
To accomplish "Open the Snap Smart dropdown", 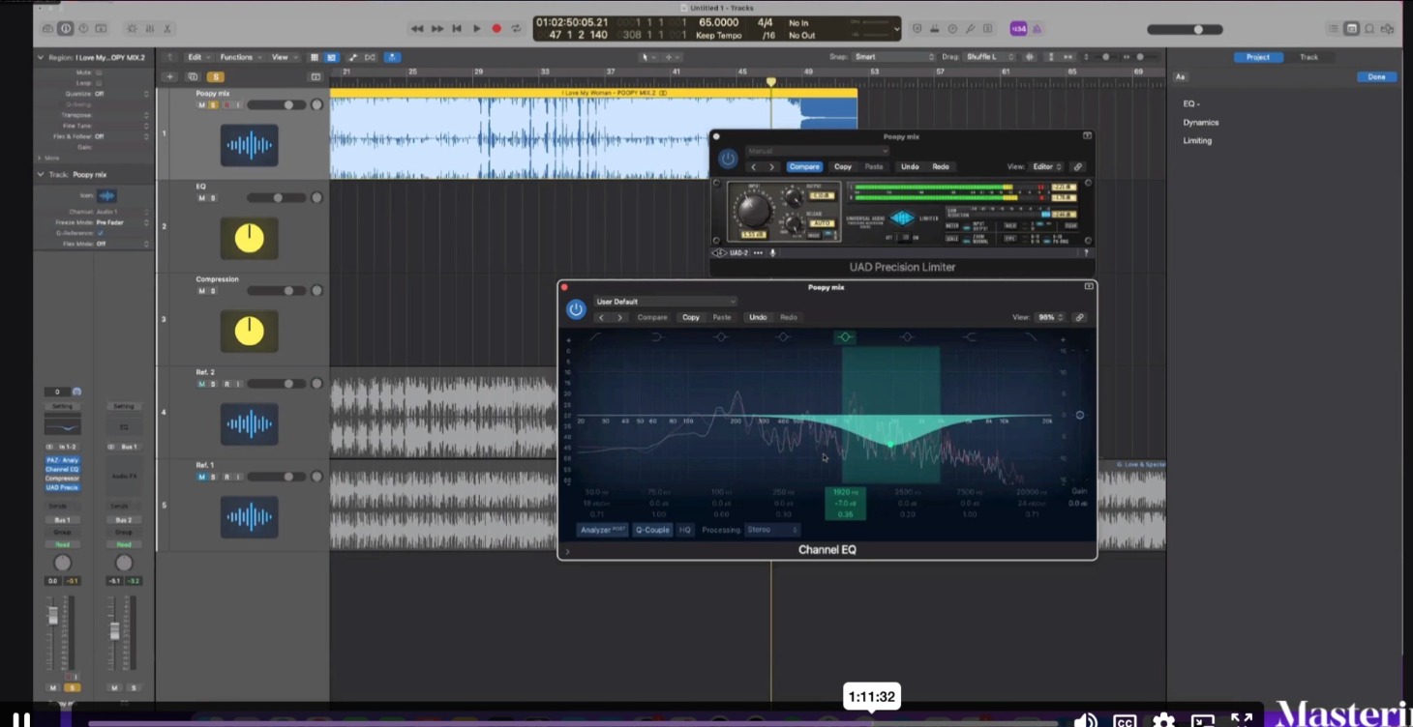I will coord(892,57).
